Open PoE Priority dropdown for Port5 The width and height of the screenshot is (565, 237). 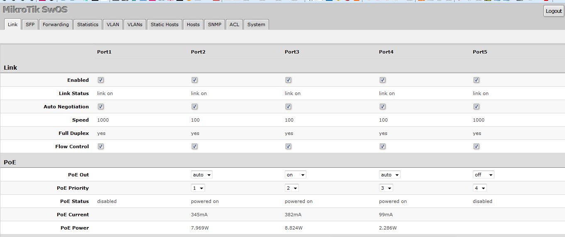point(480,188)
